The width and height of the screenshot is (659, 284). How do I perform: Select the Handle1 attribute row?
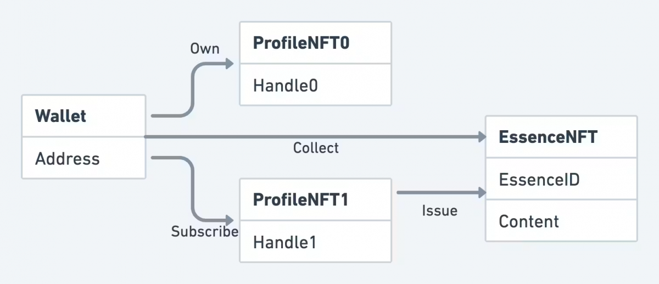tap(315, 242)
